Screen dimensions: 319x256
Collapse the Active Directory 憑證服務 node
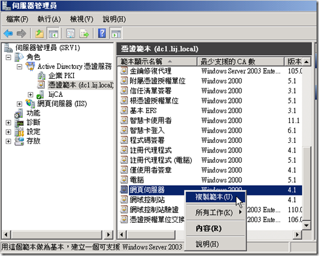tap(19, 67)
